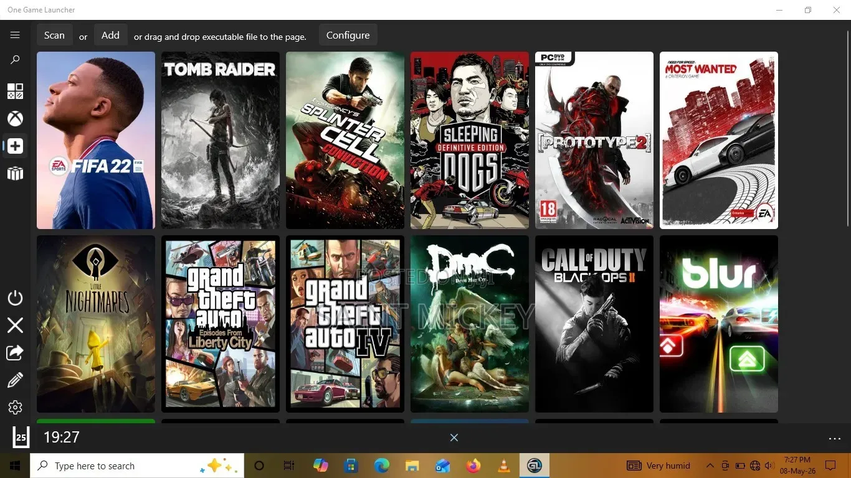Open Microsoft Store from the taskbar
This screenshot has width=851, height=478.
tap(351, 466)
